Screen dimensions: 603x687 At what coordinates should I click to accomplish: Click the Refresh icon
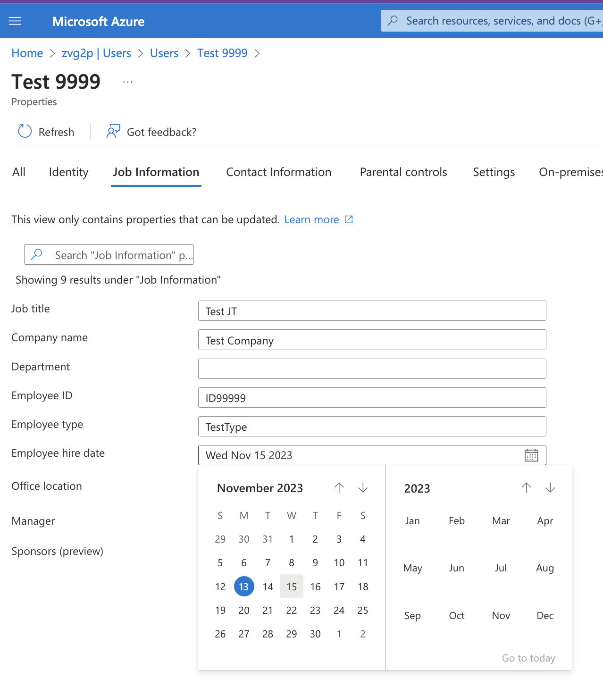[25, 132]
